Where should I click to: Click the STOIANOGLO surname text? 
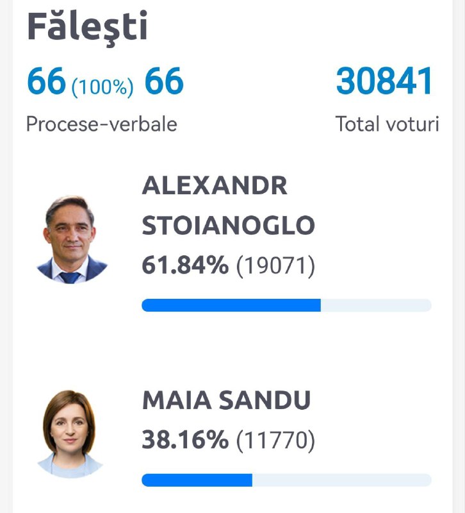(229, 226)
